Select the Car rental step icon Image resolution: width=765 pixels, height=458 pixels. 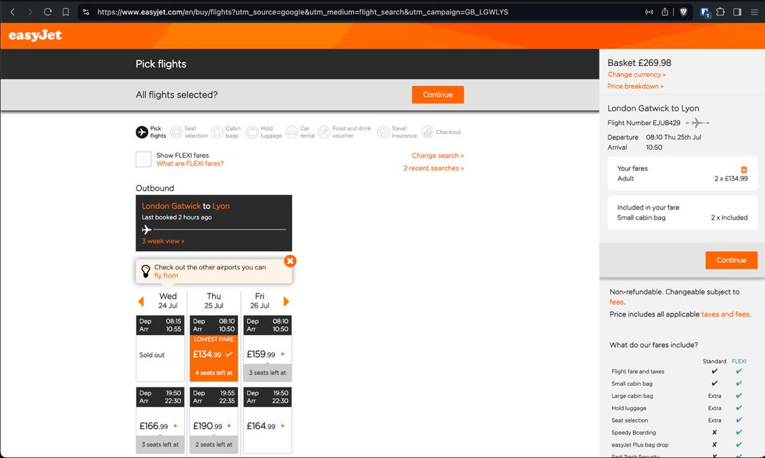coord(292,132)
